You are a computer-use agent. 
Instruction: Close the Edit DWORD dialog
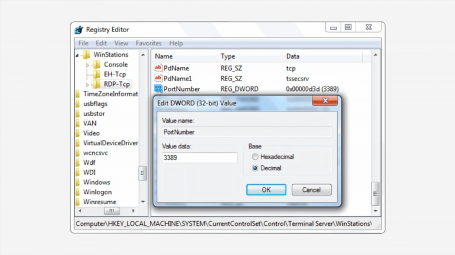click(x=325, y=101)
